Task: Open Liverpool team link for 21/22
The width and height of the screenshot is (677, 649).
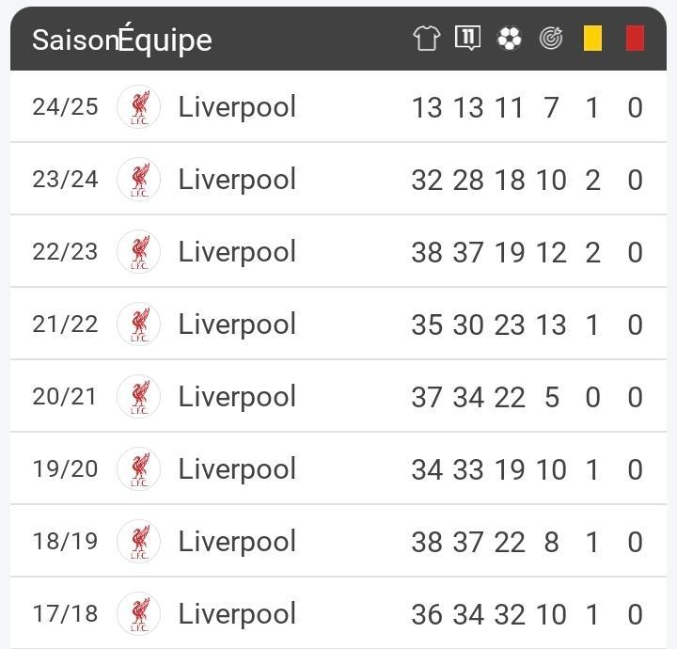Action: coord(237,324)
